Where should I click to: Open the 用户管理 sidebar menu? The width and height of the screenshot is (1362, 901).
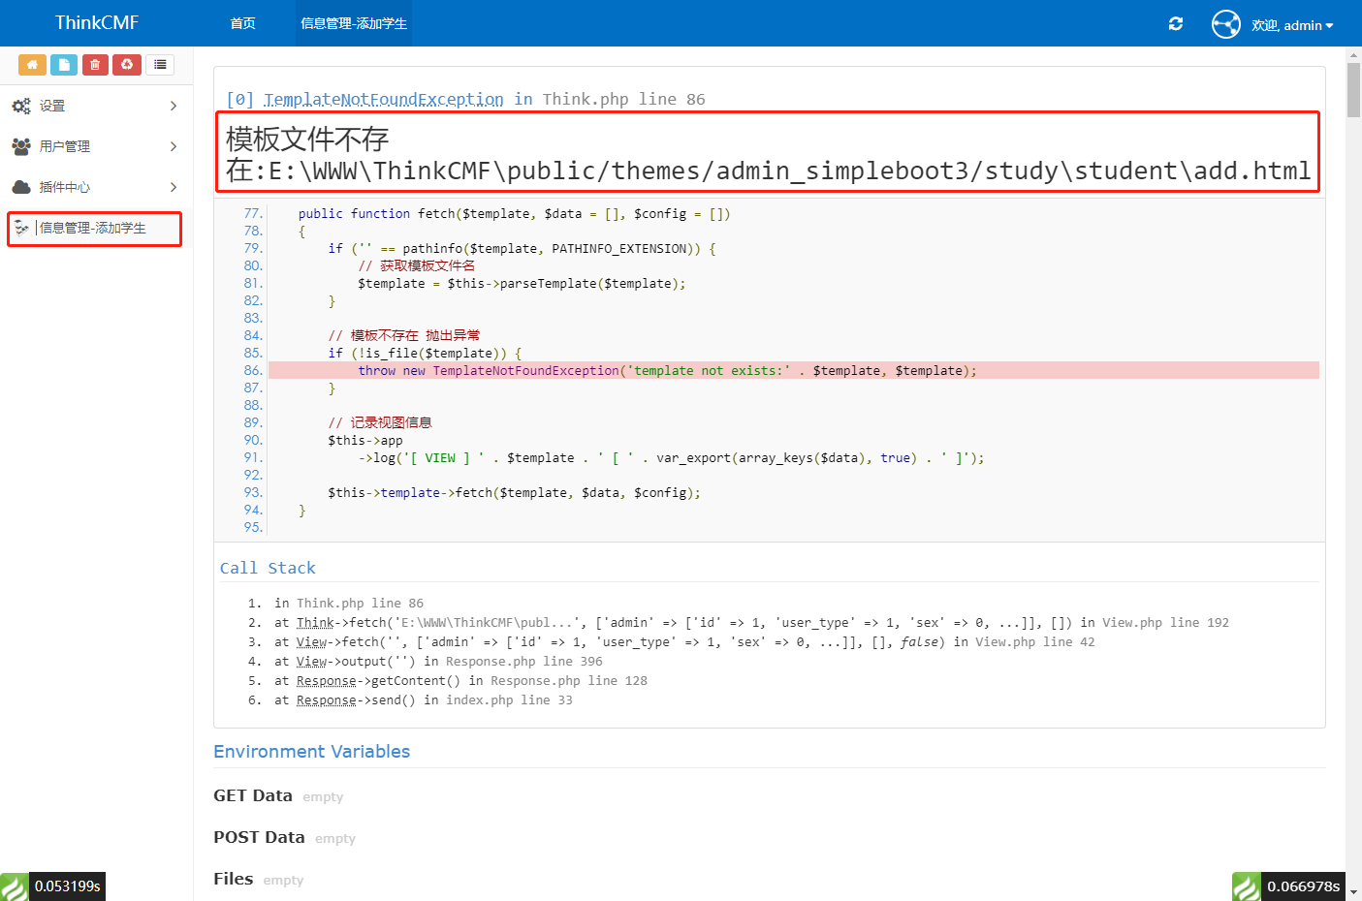pos(96,146)
